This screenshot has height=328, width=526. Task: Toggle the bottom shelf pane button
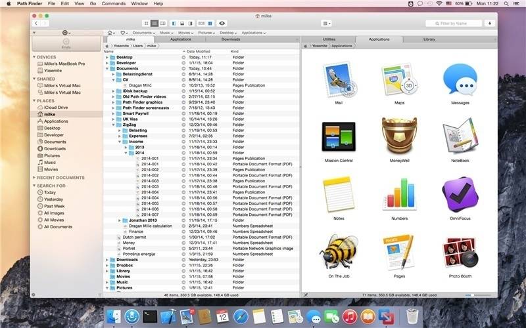point(182,24)
